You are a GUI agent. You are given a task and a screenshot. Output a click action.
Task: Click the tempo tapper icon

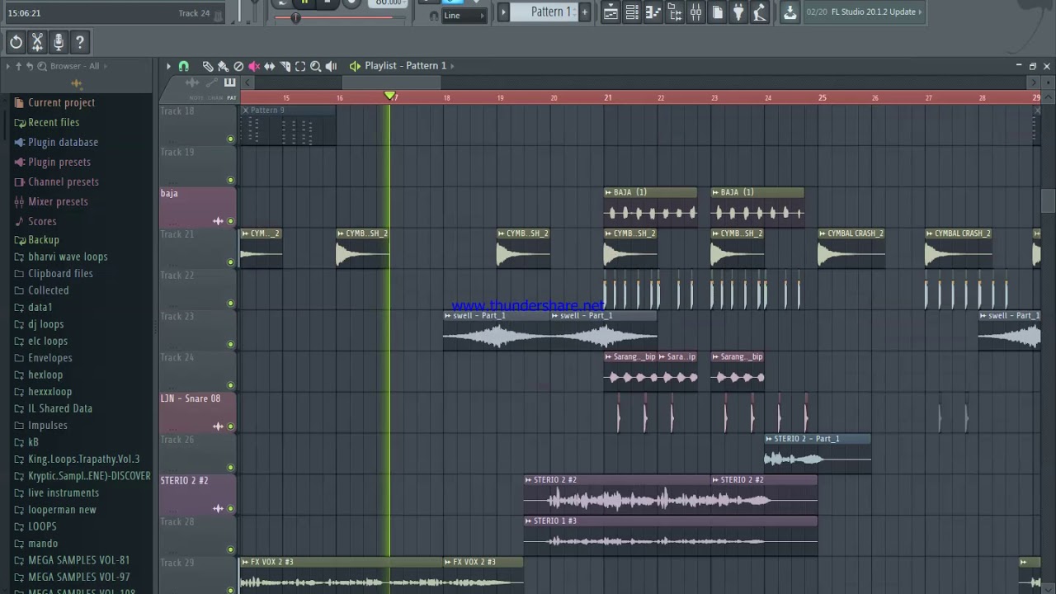point(760,12)
